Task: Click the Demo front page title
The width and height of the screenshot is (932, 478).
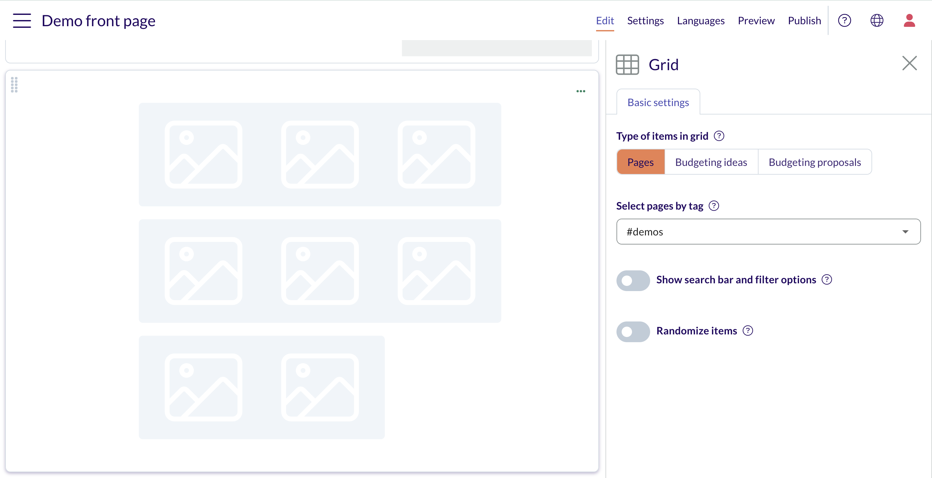Action: point(98,21)
